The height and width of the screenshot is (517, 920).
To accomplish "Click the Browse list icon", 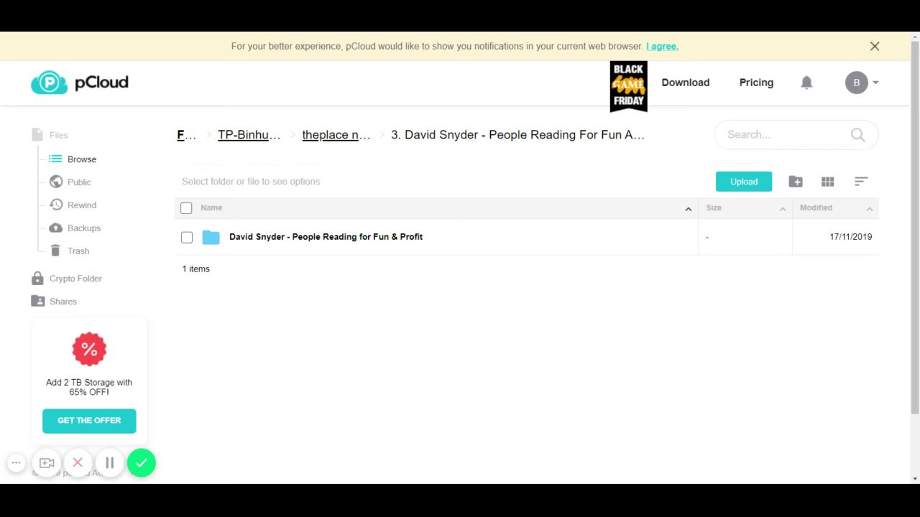I will [x=55, y=159].
